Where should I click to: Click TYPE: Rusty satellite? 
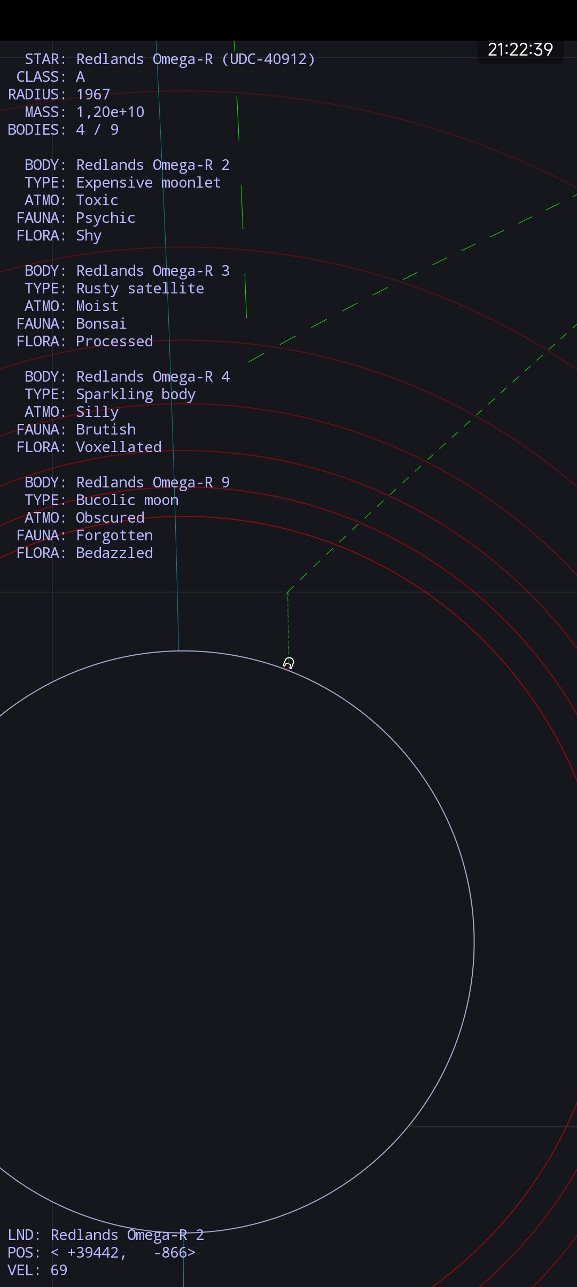[x=114, y=288]
